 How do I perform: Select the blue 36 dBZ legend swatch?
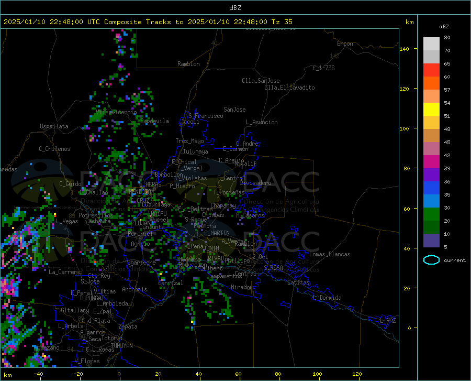[x=431, y=188]
